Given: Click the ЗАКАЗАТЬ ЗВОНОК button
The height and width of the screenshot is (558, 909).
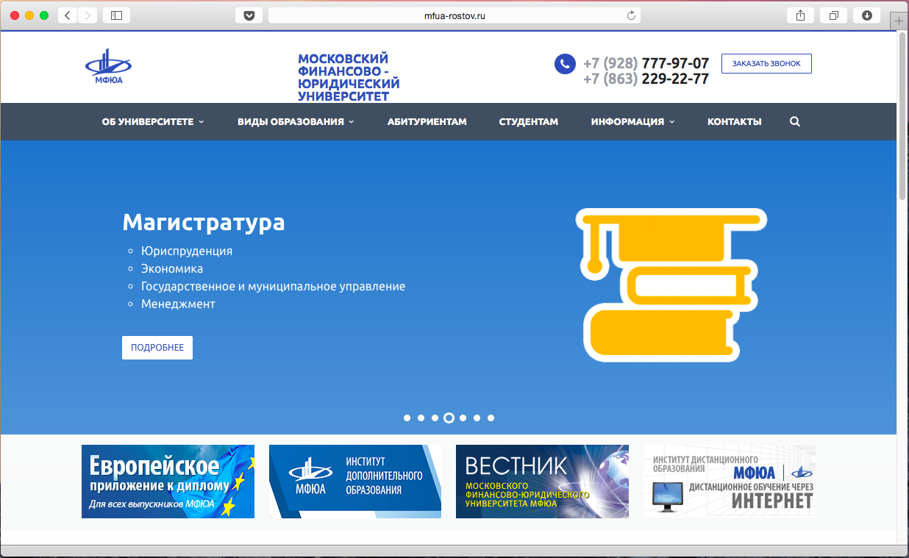Looking at the screenshot, I should pyautogui.click(x=766, y=63).
